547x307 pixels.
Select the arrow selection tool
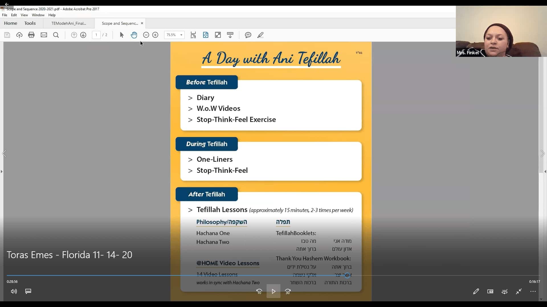click(x=122, y=35)
